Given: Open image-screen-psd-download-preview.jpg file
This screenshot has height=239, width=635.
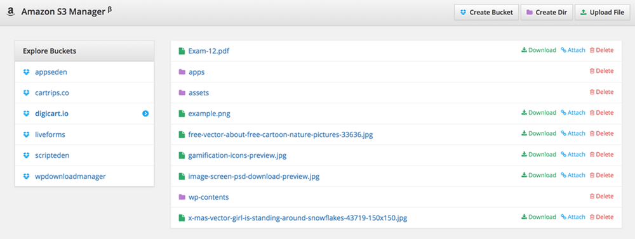Looking at the screenshot, I should point(254,176).
